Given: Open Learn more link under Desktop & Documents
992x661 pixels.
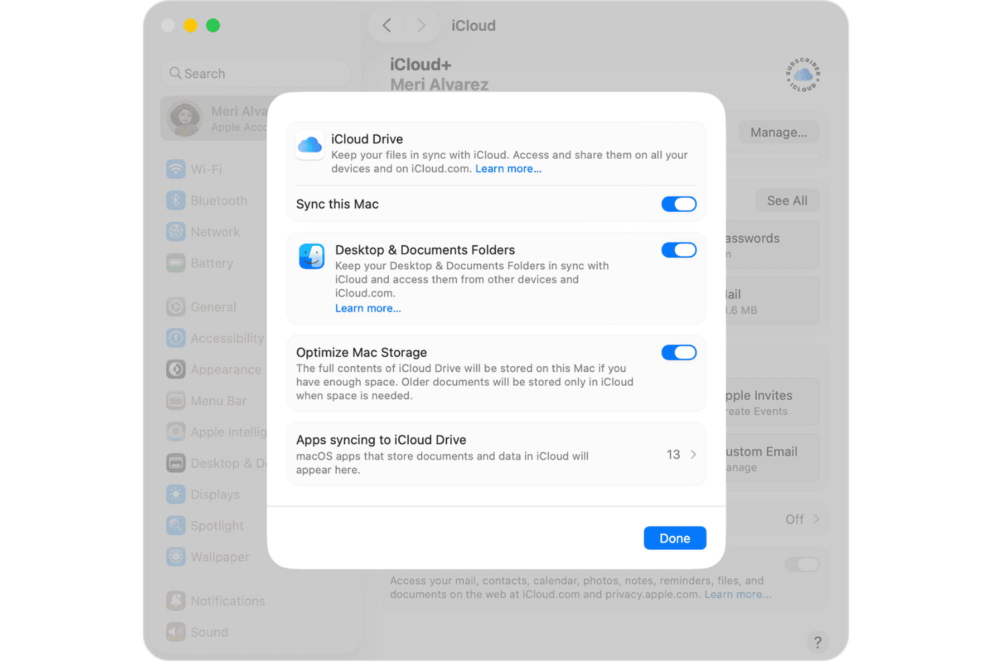Looking at the screenshot, I should pos(368,308).
